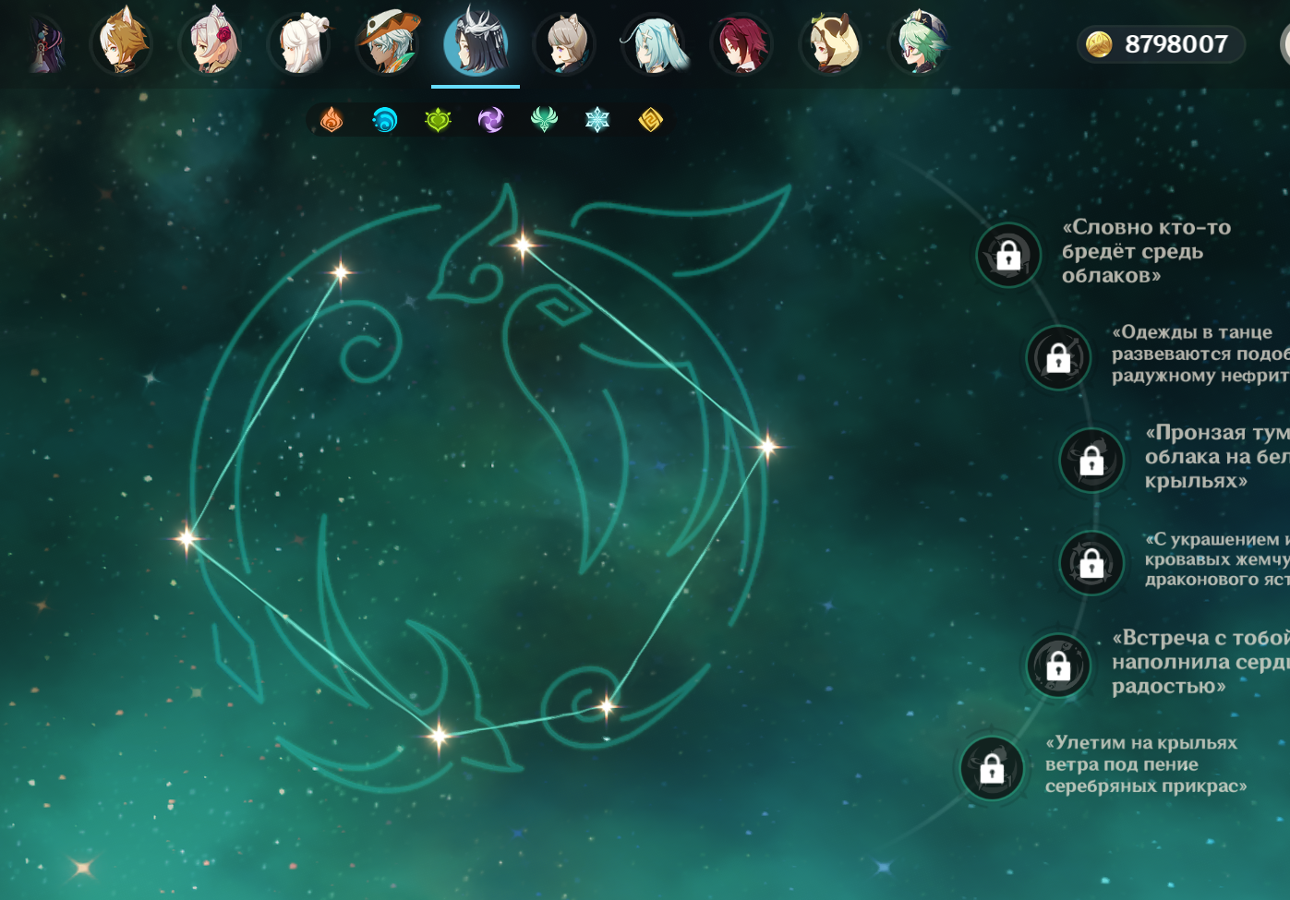Click the text «Одежды в танце развеваются»

pos(1200,354)
